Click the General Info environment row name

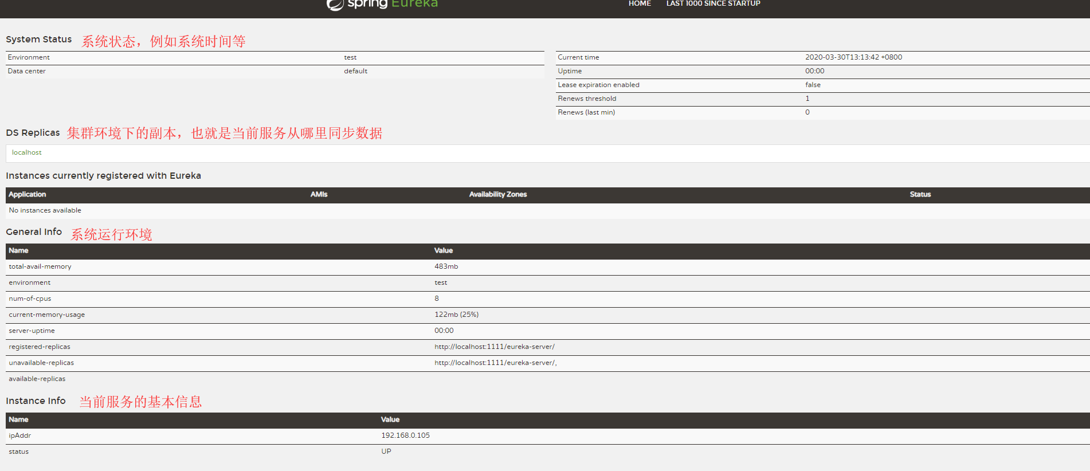[29, 282]
